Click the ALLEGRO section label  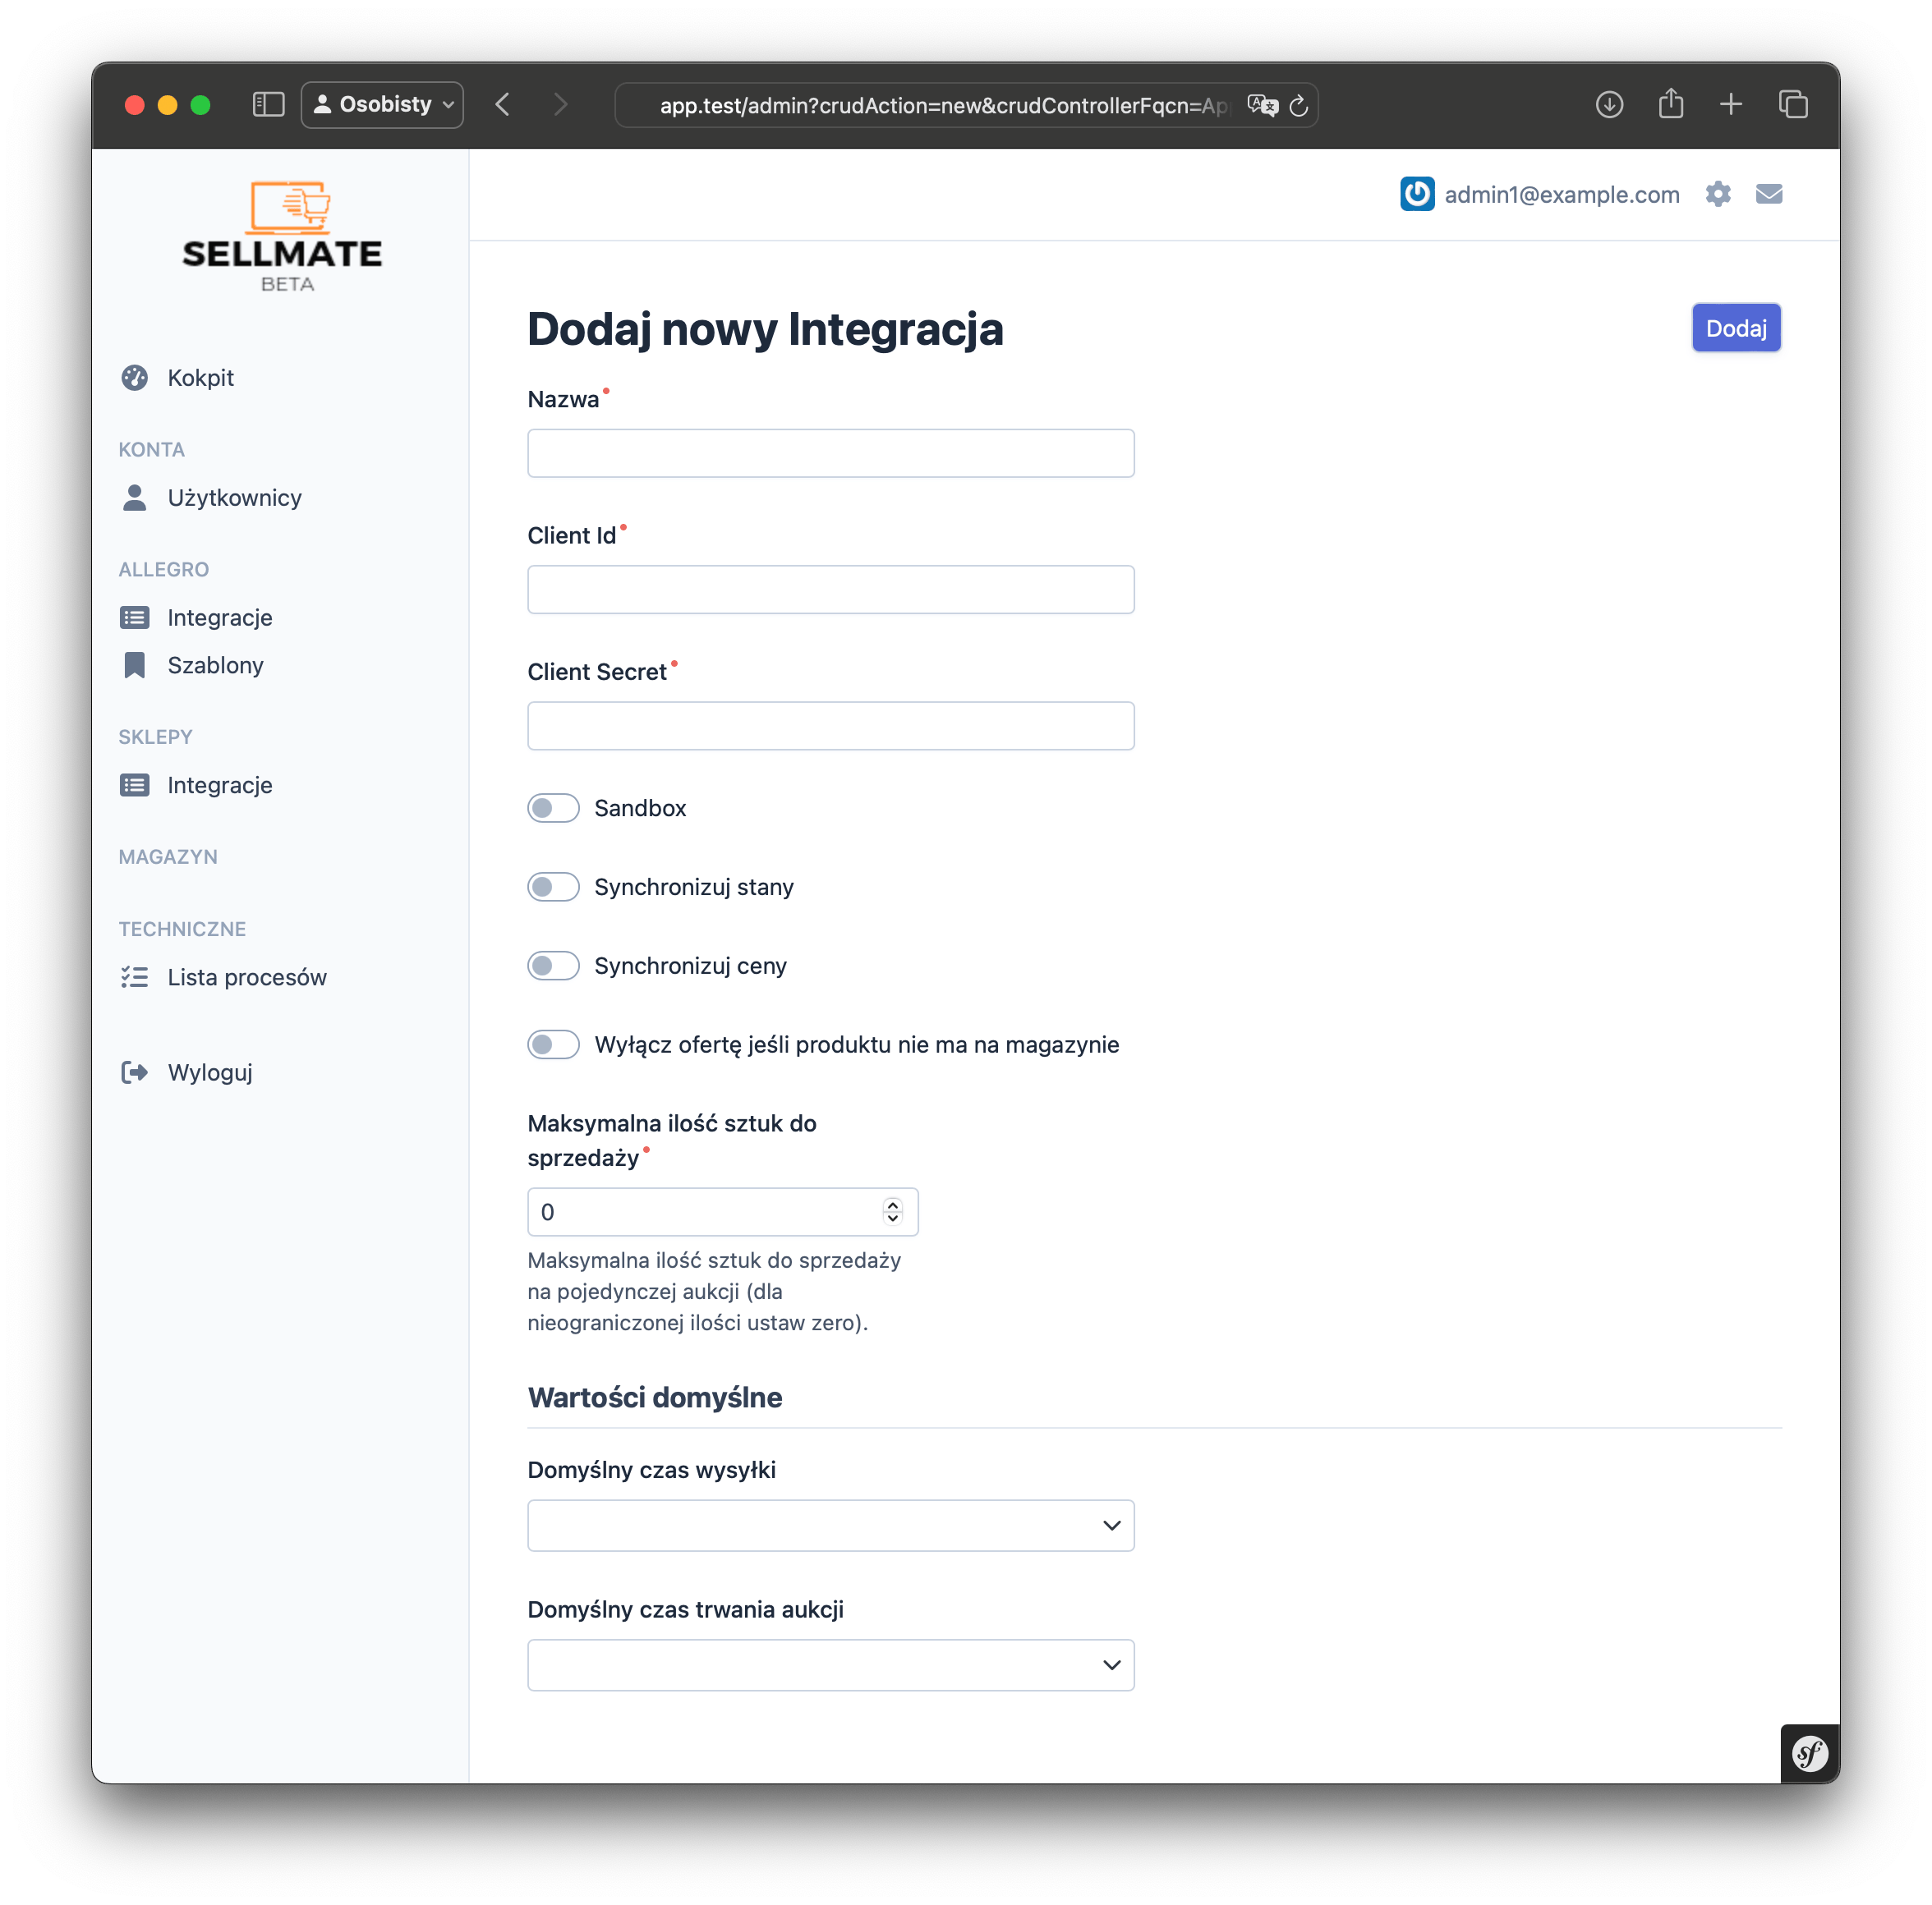pos(164,570)
